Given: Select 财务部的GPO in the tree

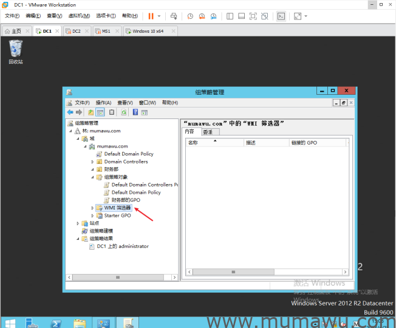Looking at the screenshot, I should (126, 200).
